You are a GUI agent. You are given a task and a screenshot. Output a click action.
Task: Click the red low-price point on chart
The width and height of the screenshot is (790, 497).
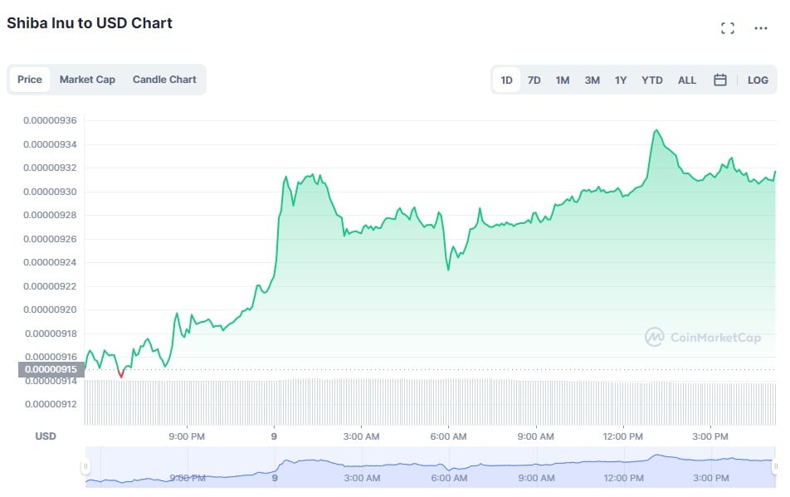pyautogui.click(x=121, y=374)
